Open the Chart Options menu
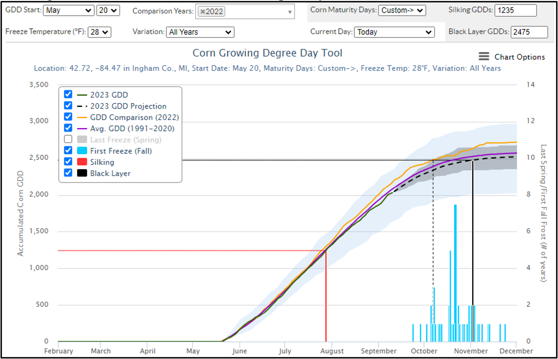 pos(484,57)
